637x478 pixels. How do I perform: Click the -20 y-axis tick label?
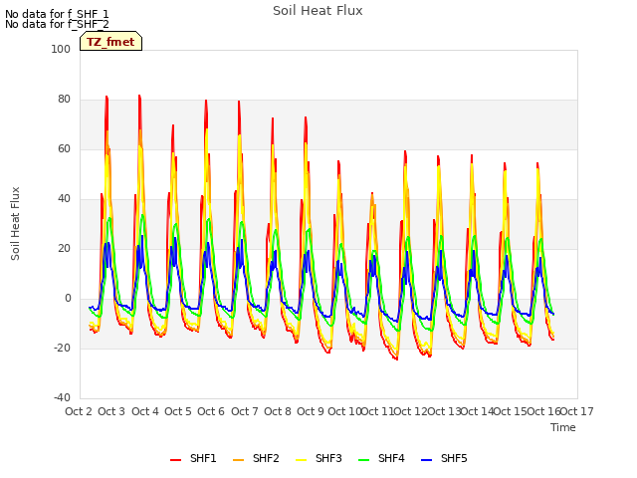tap(62, 348)
